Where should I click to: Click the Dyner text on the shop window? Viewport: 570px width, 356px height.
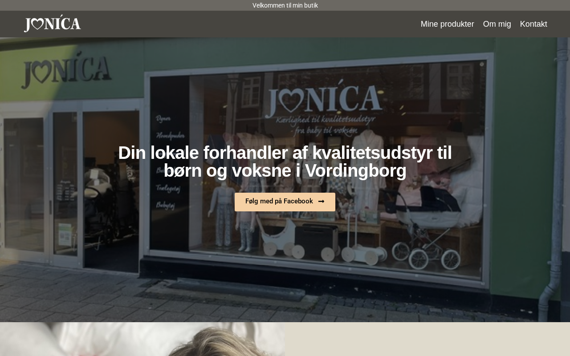163,118
